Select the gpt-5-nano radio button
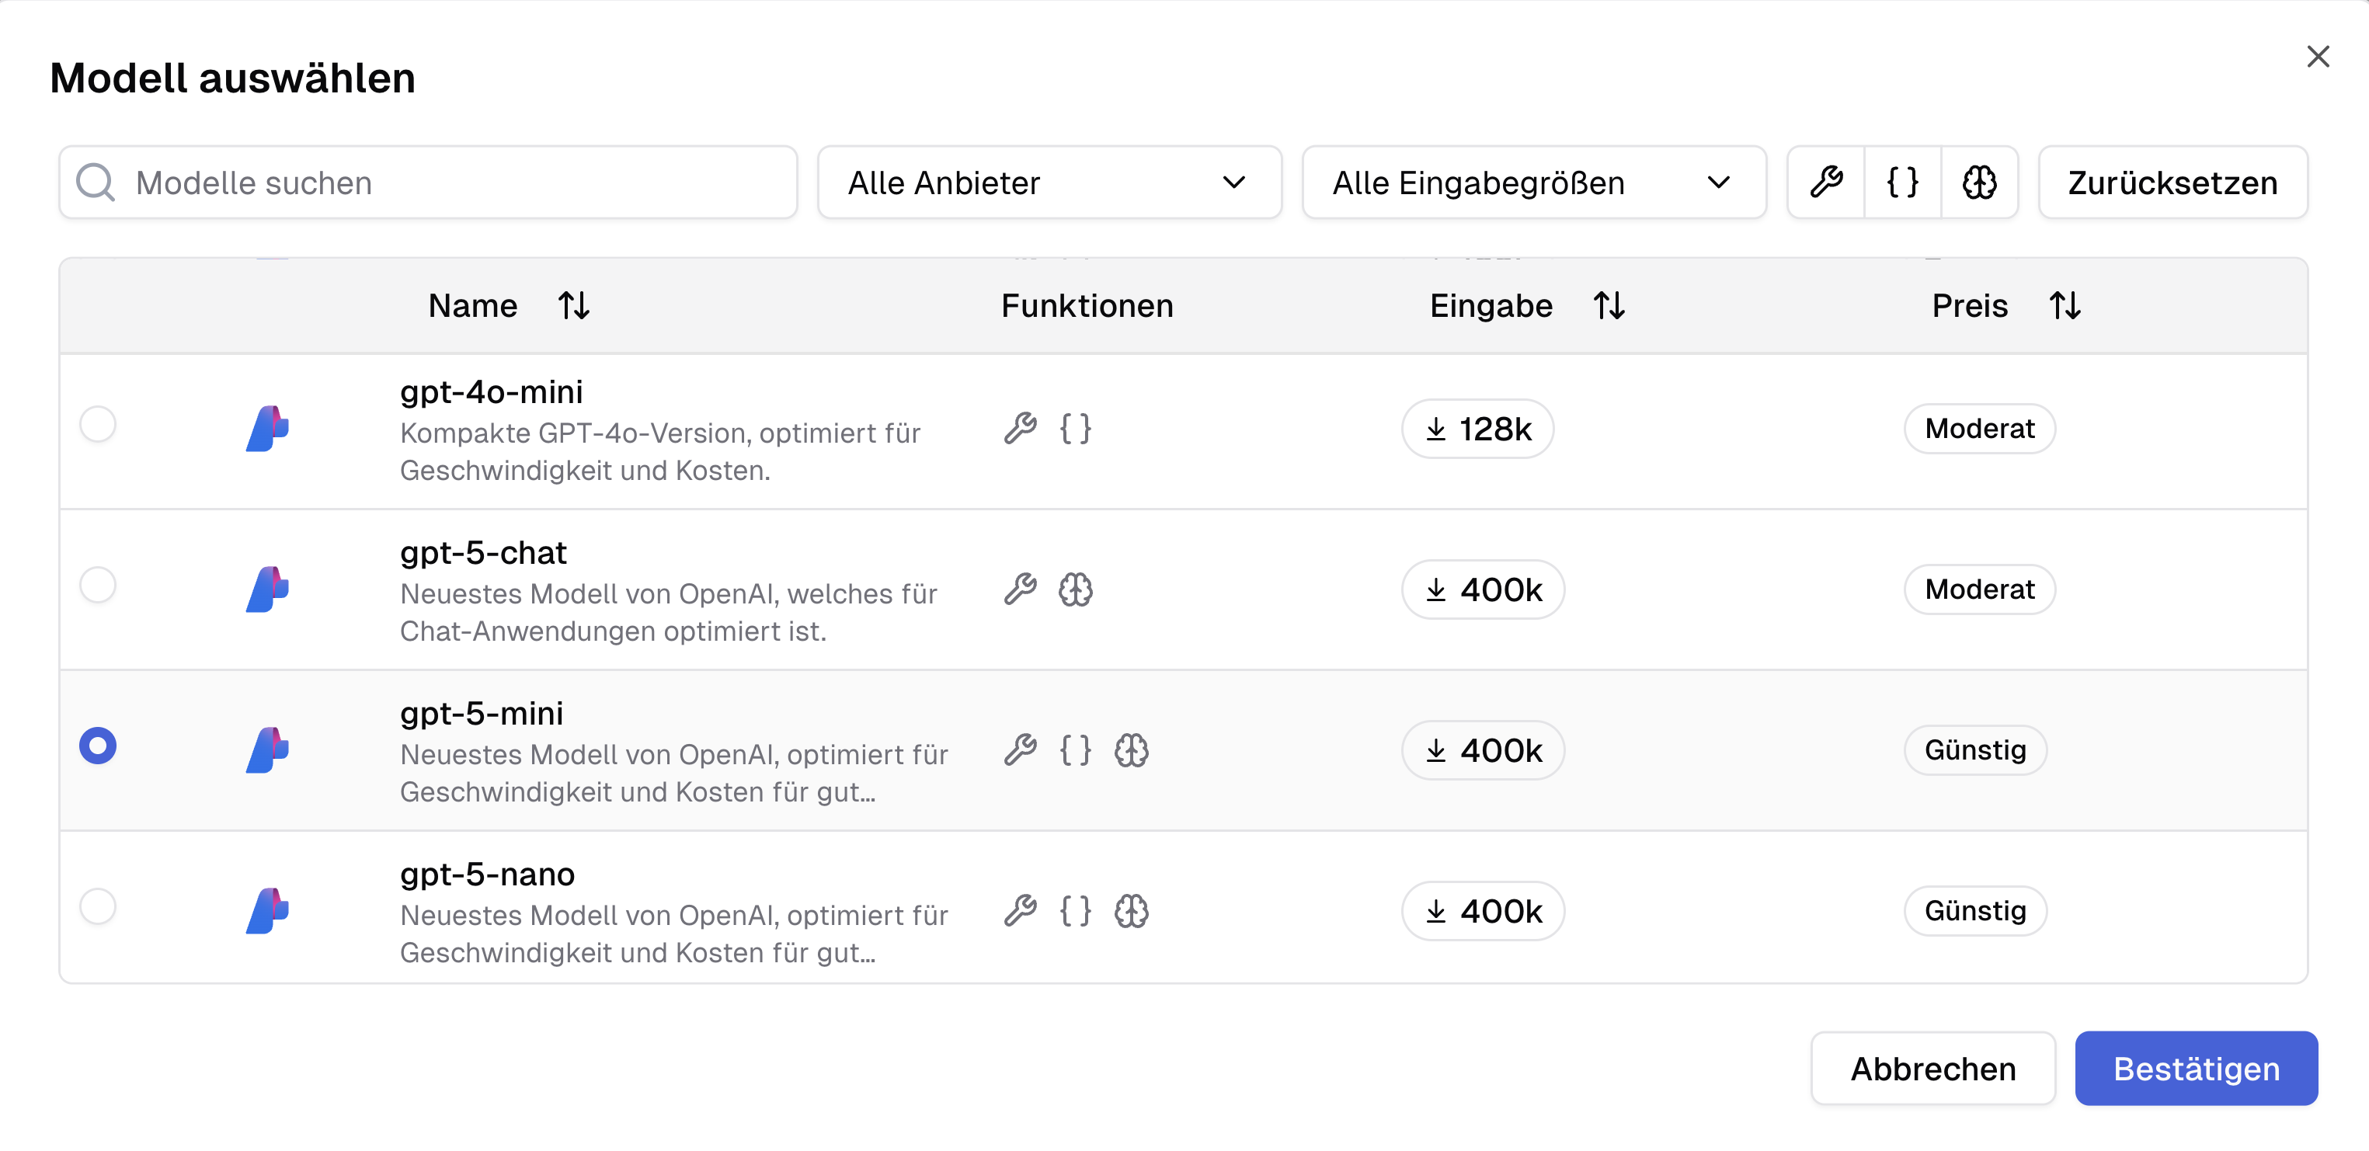 [x=98, y=906]
